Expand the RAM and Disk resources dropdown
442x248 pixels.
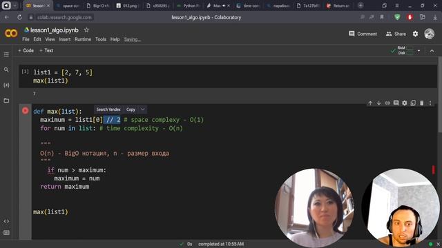[x=419, y=50]
